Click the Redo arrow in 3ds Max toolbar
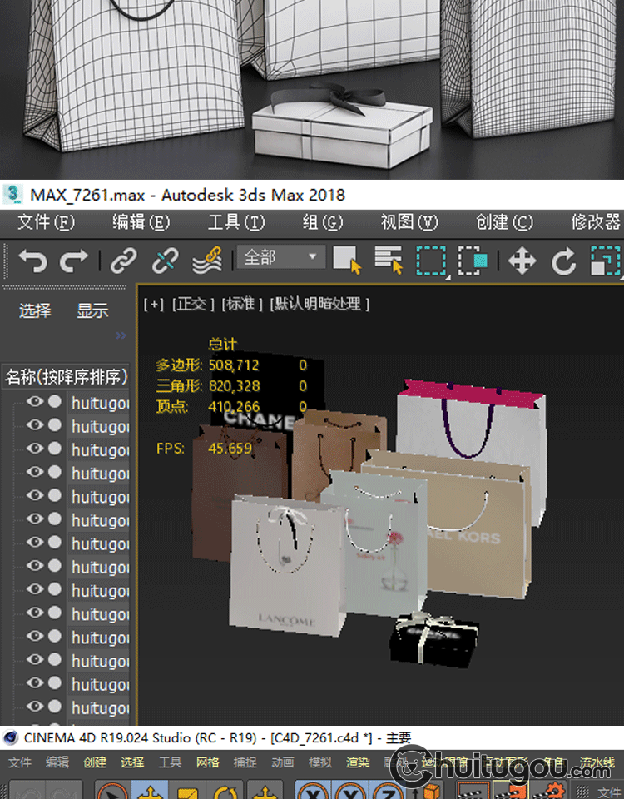This screenshot has height=799, width=624. point(74,261)
